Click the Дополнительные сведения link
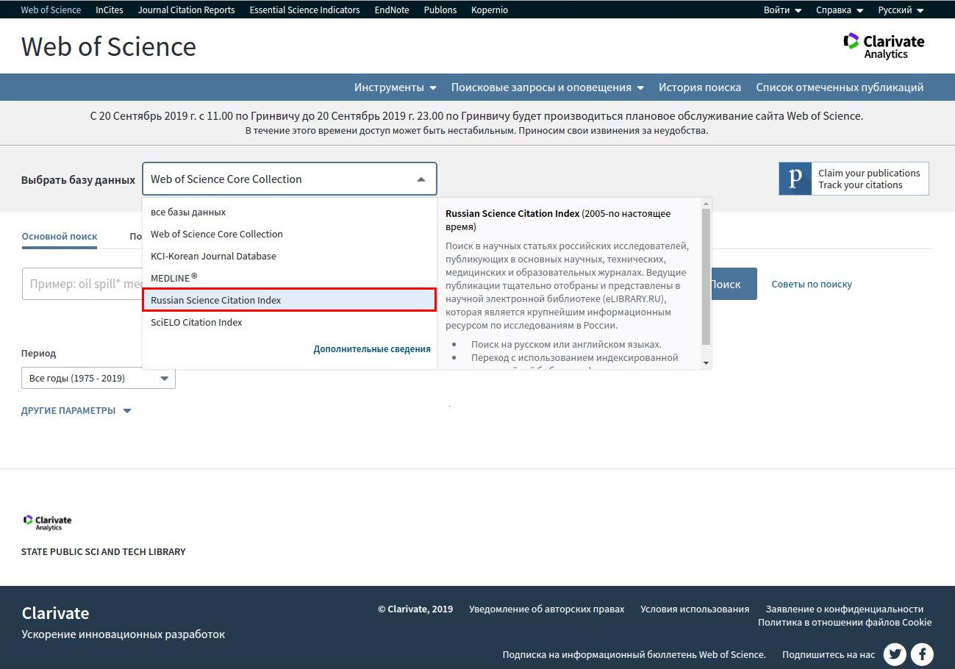The image size is (955, 669). point(371,349)
